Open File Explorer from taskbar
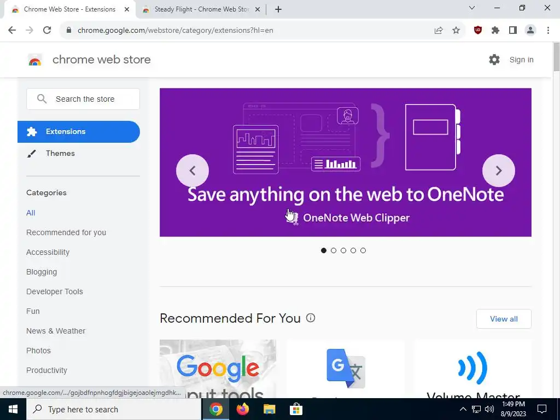The image size is (560, 420). [269, 409]
